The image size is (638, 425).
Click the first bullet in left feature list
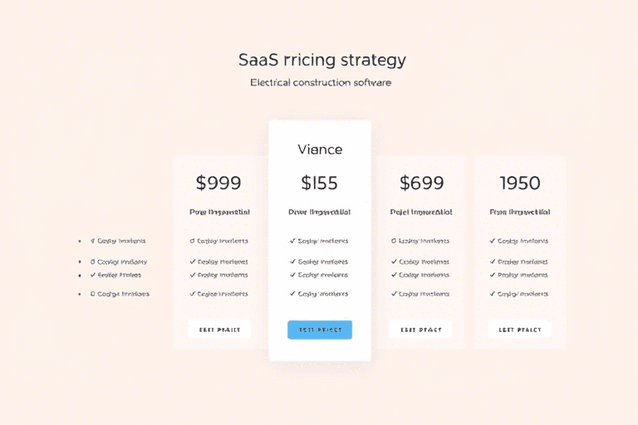point(80,241)
